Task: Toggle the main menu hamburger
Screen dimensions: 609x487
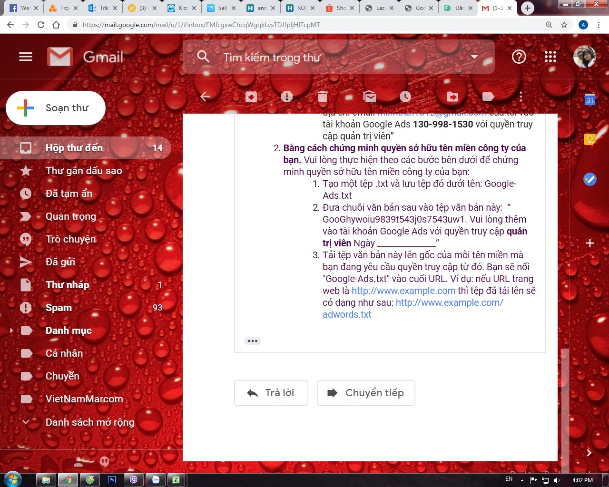Action: click(26, 57)
